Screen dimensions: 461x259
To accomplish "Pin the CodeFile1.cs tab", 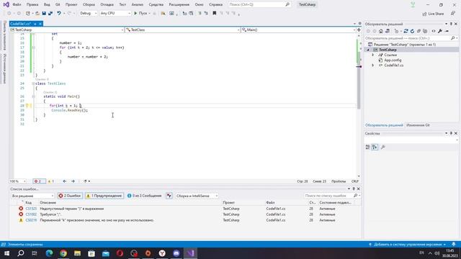I will 35,24.
